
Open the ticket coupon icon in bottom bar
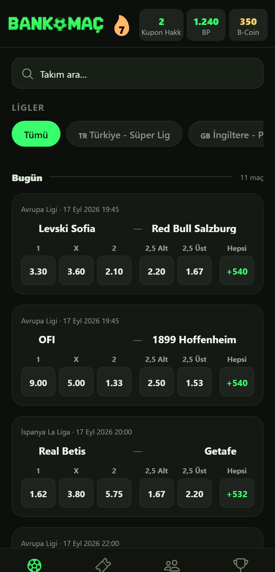click(x=103, y=565)
